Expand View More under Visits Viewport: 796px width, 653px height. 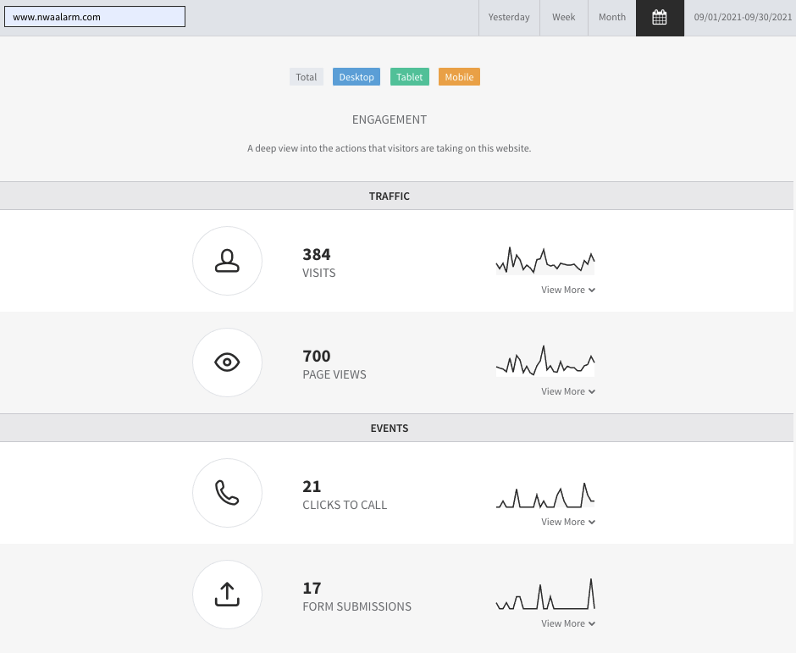click(568, 290)
